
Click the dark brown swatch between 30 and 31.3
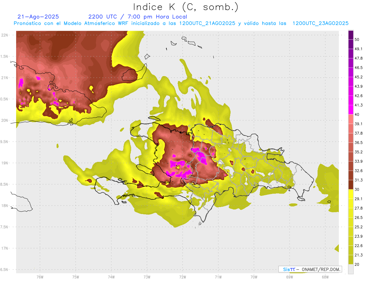[x=351, y=185]
